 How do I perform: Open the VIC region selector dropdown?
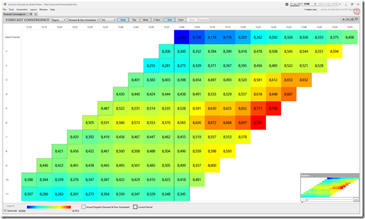point(108,20)
